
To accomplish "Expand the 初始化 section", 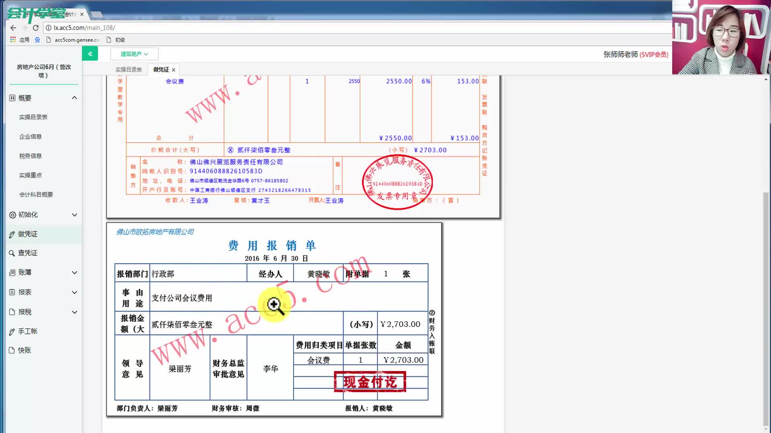I will [x=74, y=215].
